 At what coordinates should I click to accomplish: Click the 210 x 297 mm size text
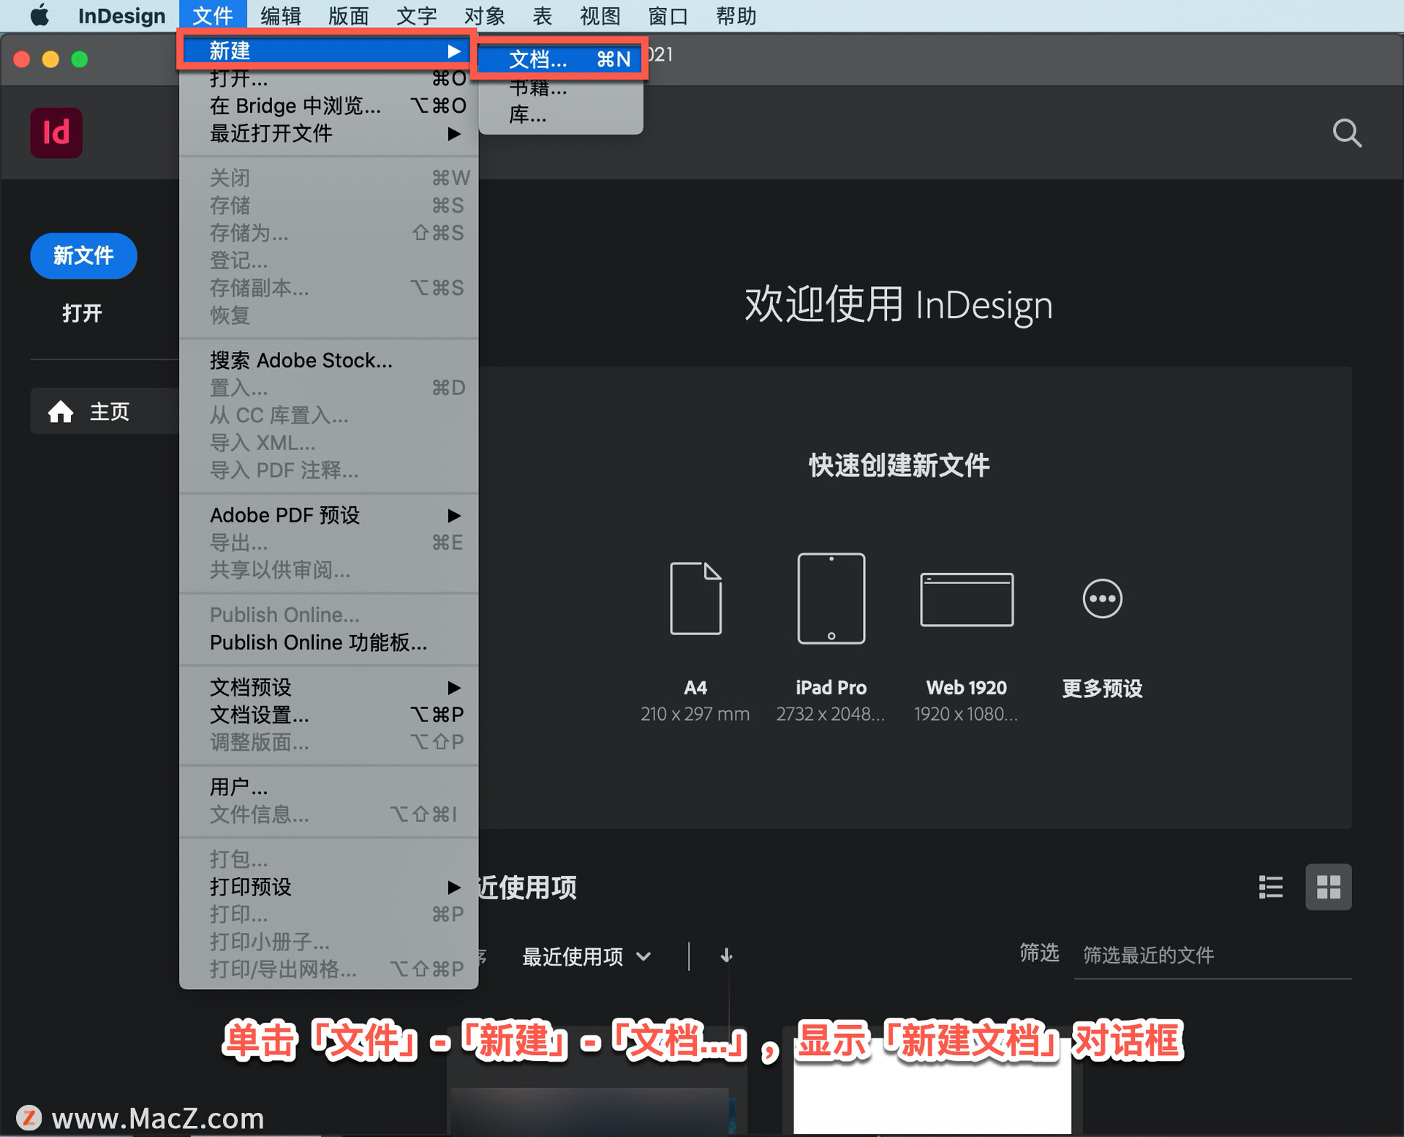tap(695, 713)
